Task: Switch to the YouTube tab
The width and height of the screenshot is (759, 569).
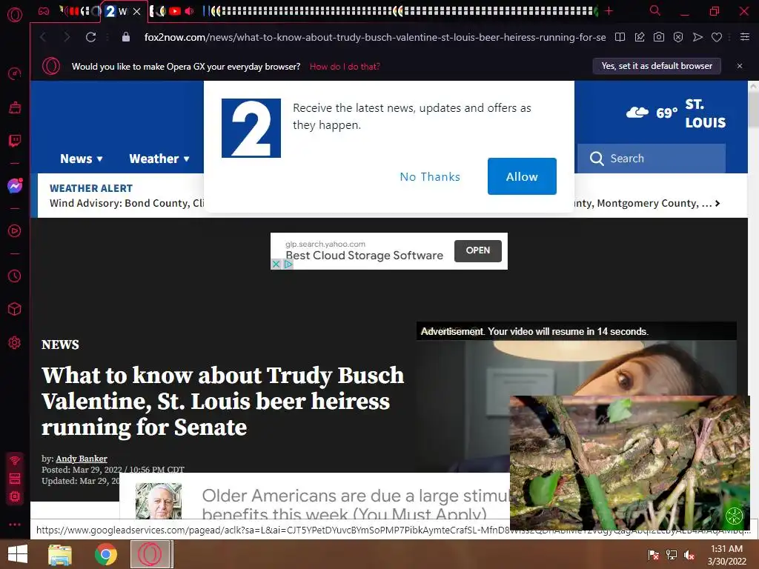Action: click(175, 11)
